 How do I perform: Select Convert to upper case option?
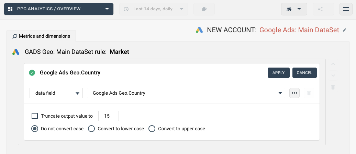[152, 129]
